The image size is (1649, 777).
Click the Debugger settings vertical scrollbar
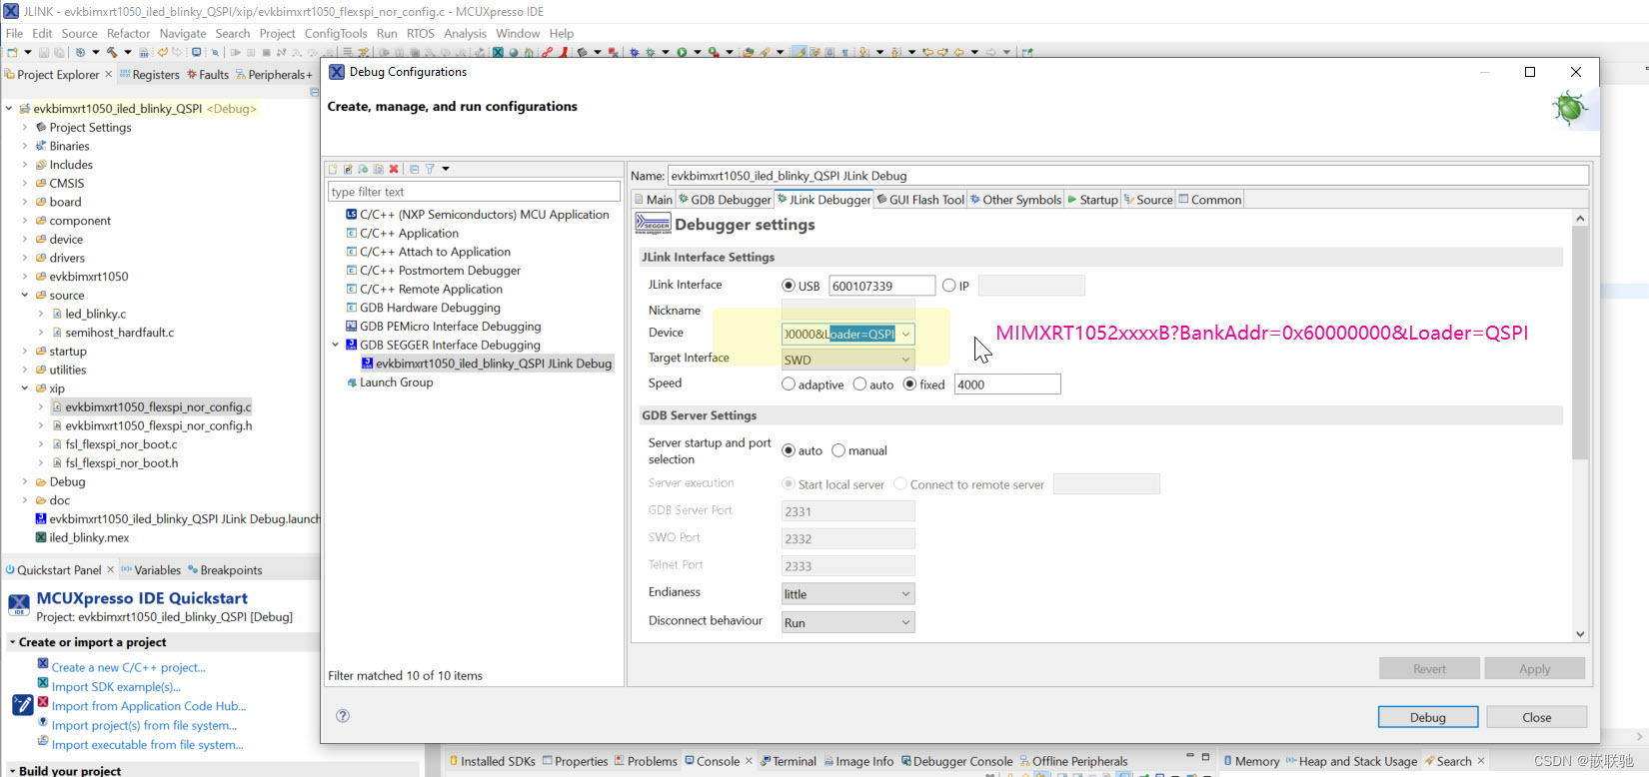1580,343
